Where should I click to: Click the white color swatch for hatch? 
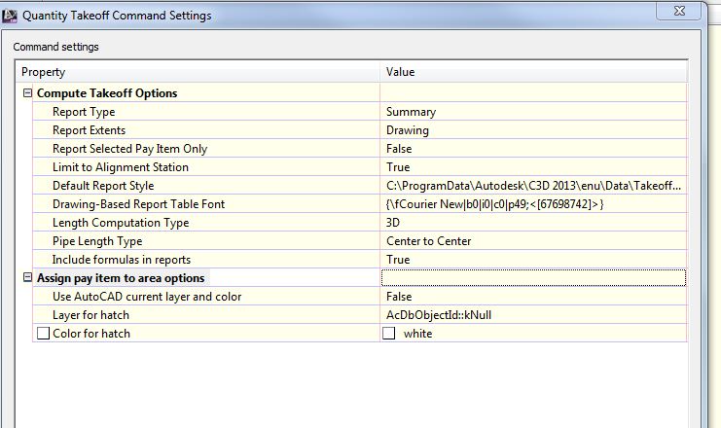coord(390,334)
